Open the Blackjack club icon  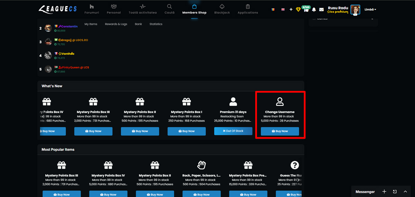pos(222,7)
